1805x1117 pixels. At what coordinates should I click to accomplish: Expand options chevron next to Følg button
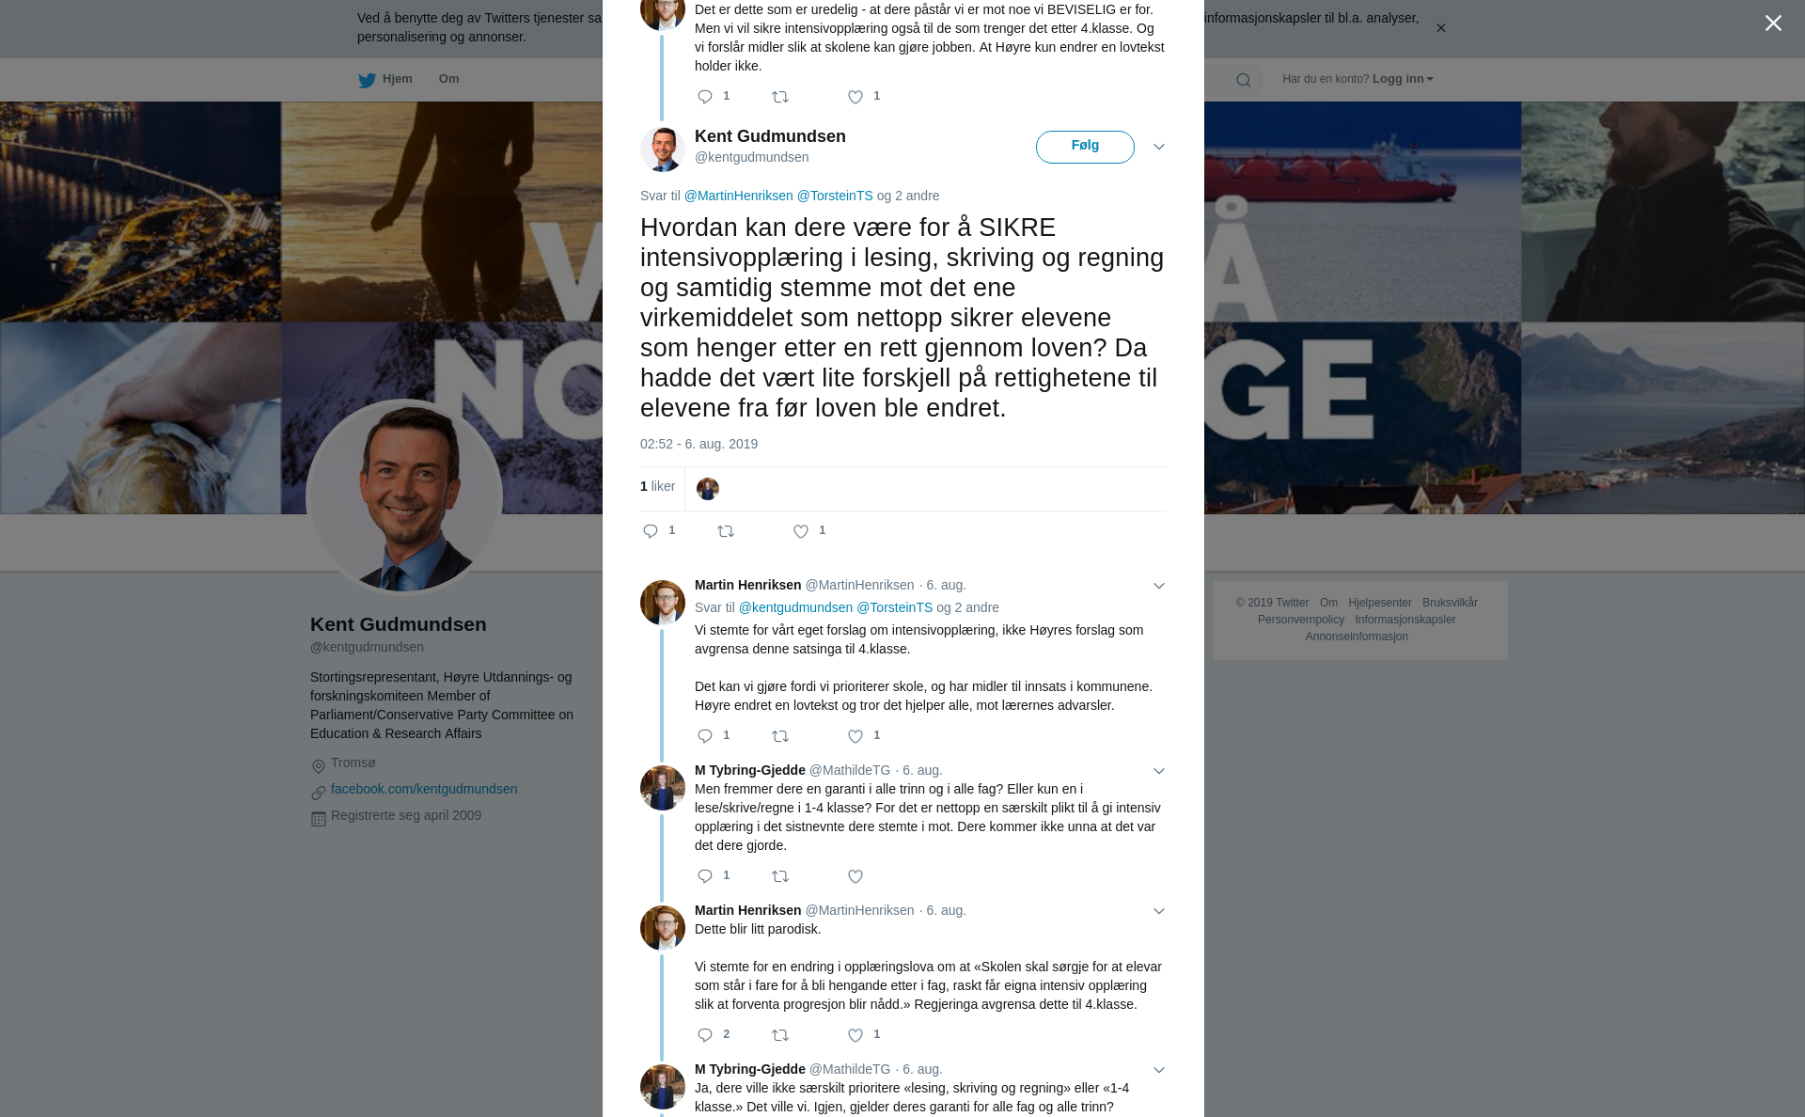pyautogui.click(x=1159, y=147)
